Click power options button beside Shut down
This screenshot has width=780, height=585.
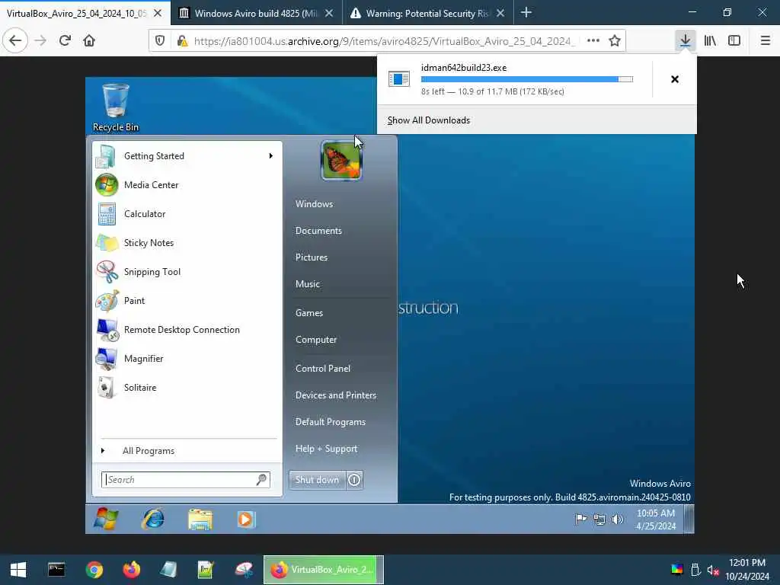(354, 480)
